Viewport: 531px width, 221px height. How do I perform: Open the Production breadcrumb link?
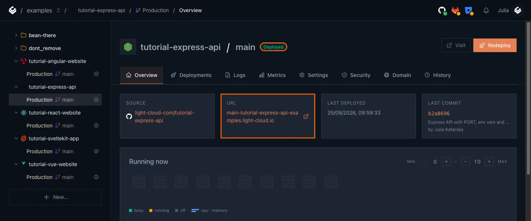click(152, 10)
